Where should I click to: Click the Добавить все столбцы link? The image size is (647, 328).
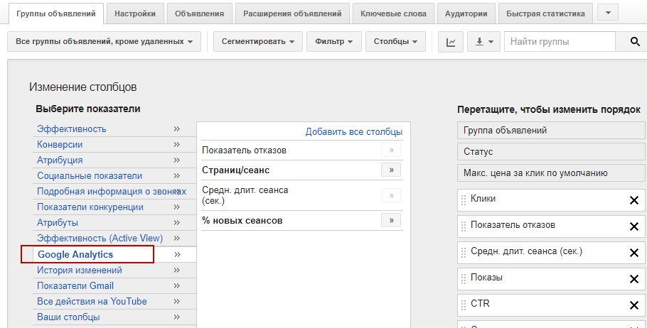click(353, 131)
